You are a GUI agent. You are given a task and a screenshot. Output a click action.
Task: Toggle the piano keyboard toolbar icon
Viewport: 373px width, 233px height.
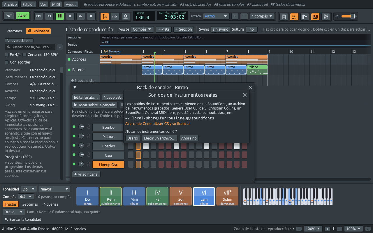tap(315, 17)
